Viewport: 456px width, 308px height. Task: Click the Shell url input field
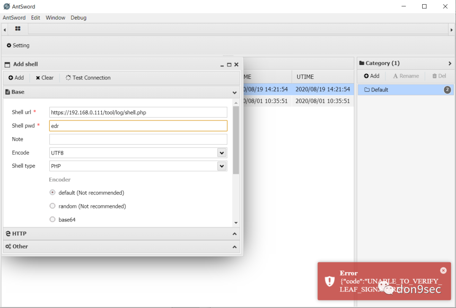(x=138, y=112)
